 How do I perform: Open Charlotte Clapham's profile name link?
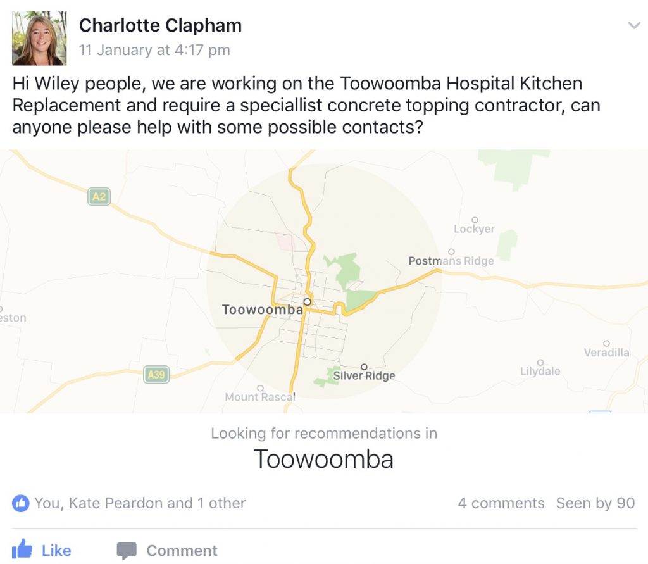(x=160, y=25)
